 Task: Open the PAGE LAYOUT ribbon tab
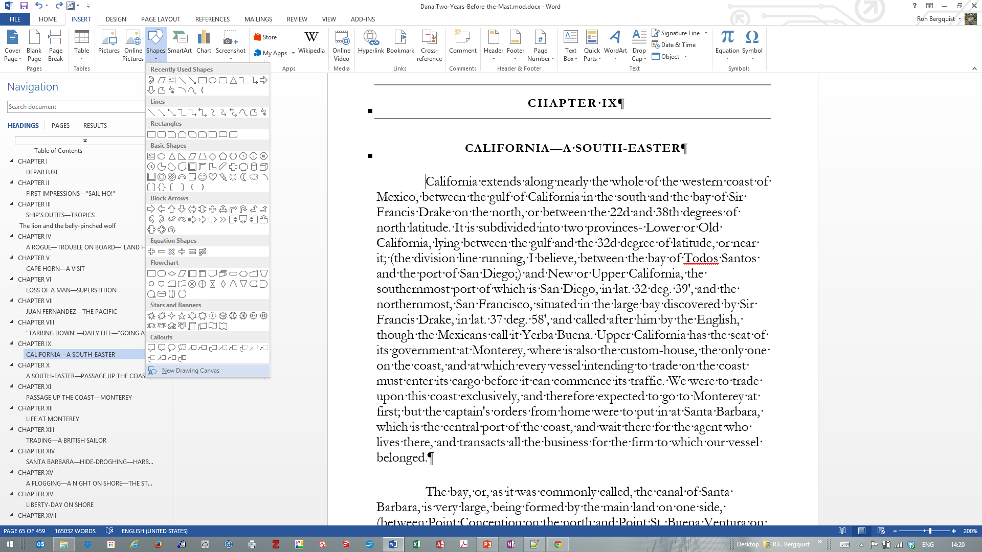pos(161,19)
